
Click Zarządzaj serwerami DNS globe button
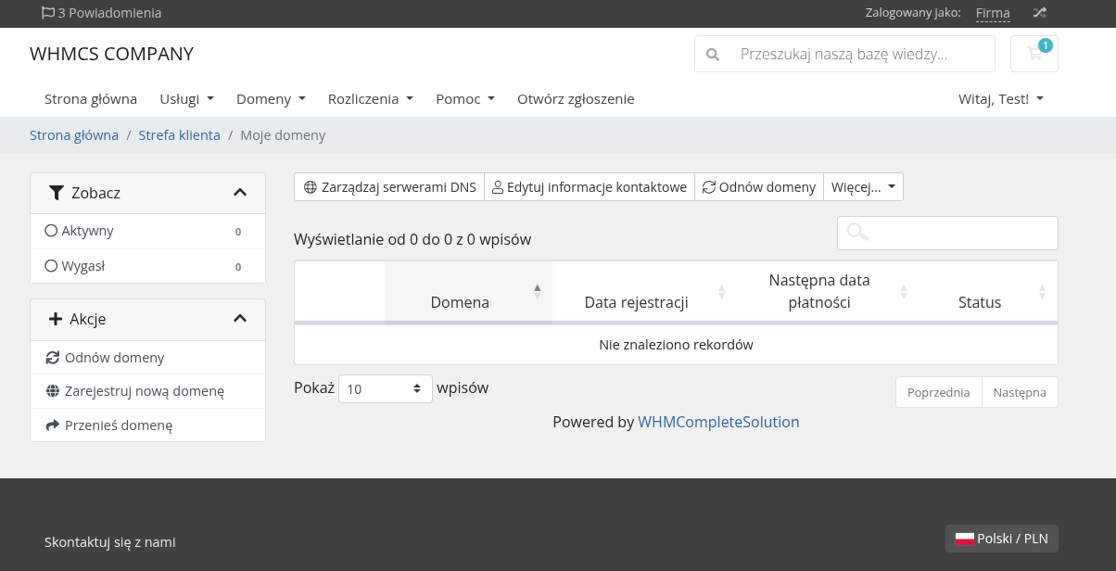point(389,186)
